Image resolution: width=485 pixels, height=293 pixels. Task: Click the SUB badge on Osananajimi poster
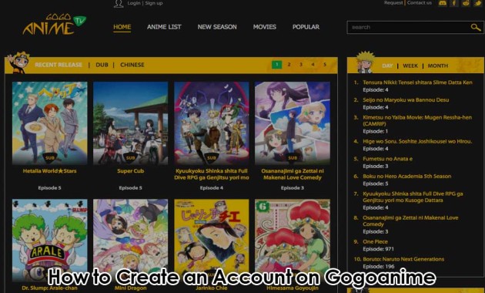coord(293,157)
